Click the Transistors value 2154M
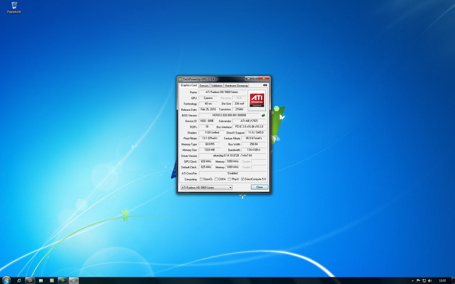This screenshot has width=455, height=284. tap(239, 110)
